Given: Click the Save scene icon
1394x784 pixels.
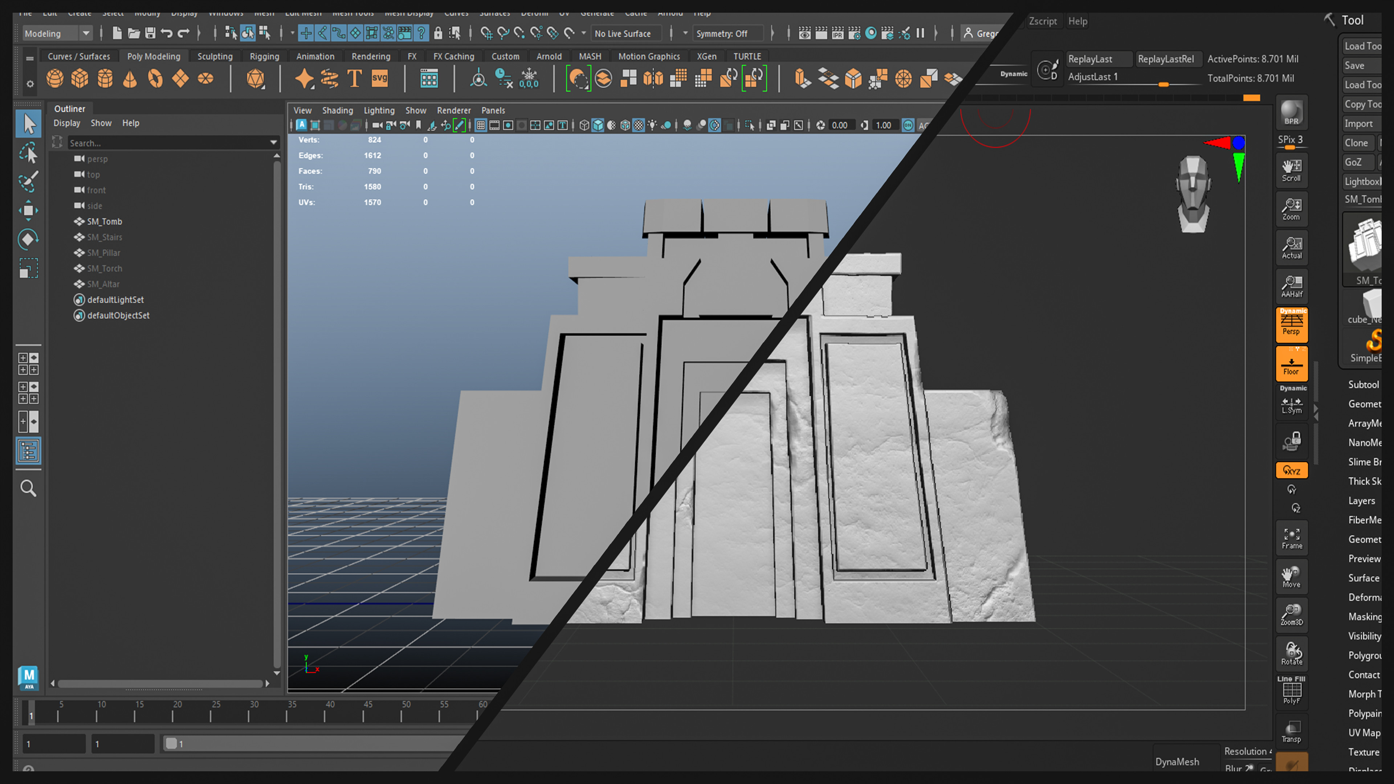Looking at the screenshot, I should [150, 33].
